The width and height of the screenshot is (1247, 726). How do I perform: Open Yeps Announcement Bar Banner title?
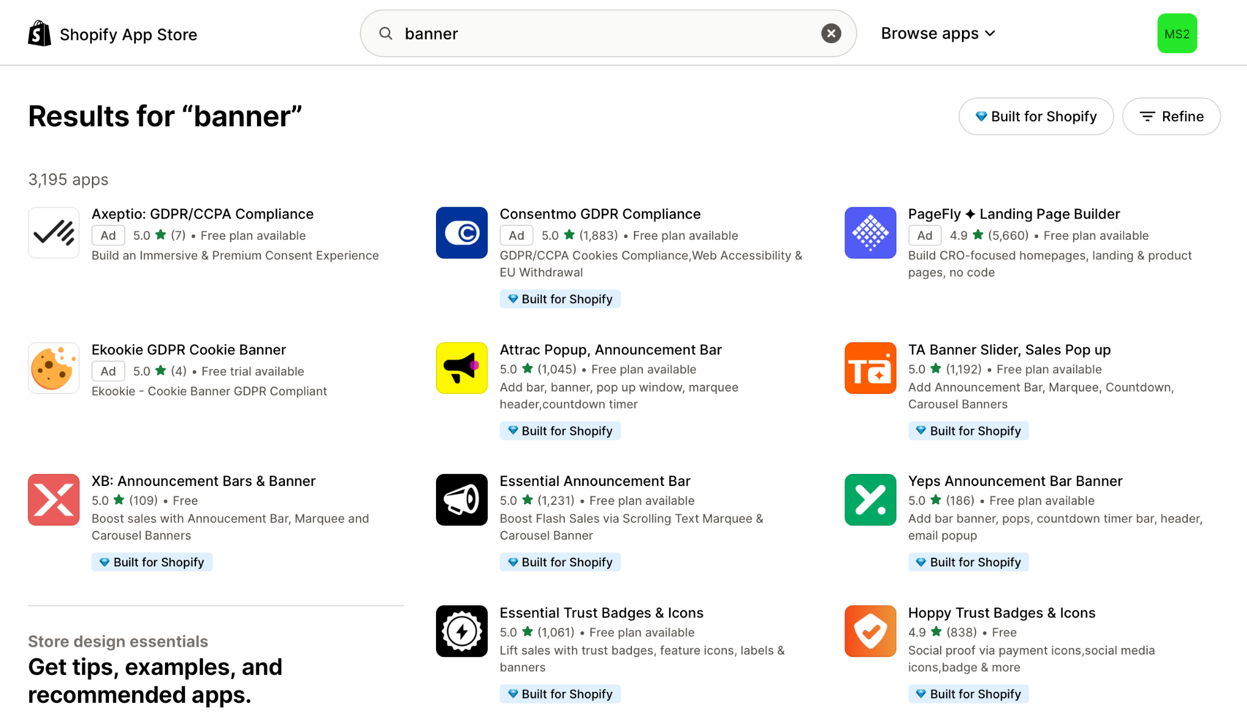1015,481
